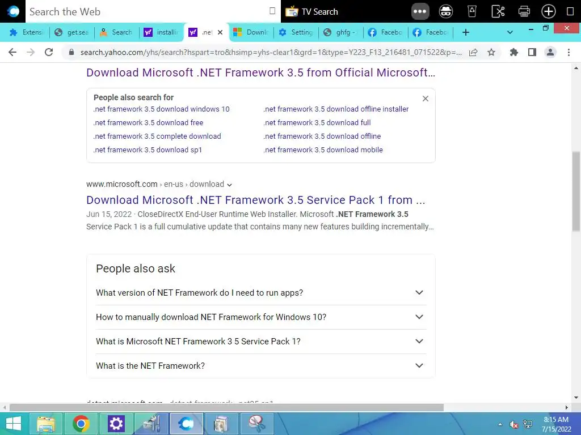Open Chrome's three-dot menu
581x435 pixels.
569,52
